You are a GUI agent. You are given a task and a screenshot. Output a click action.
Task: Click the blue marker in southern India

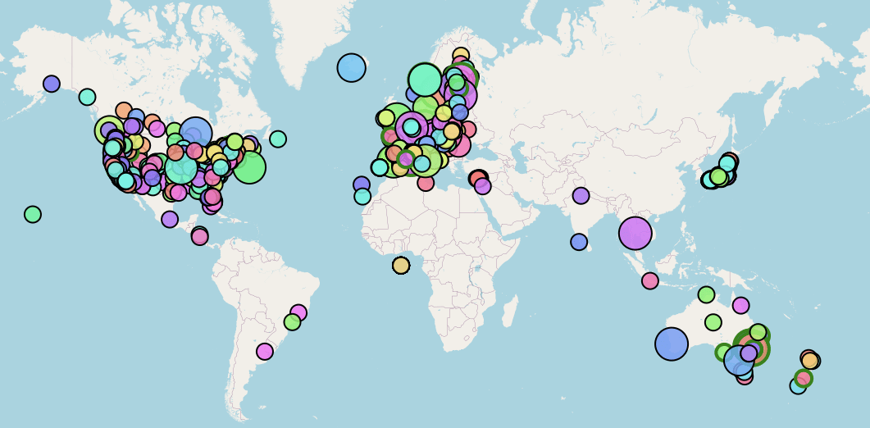click(x=579, y=242)
